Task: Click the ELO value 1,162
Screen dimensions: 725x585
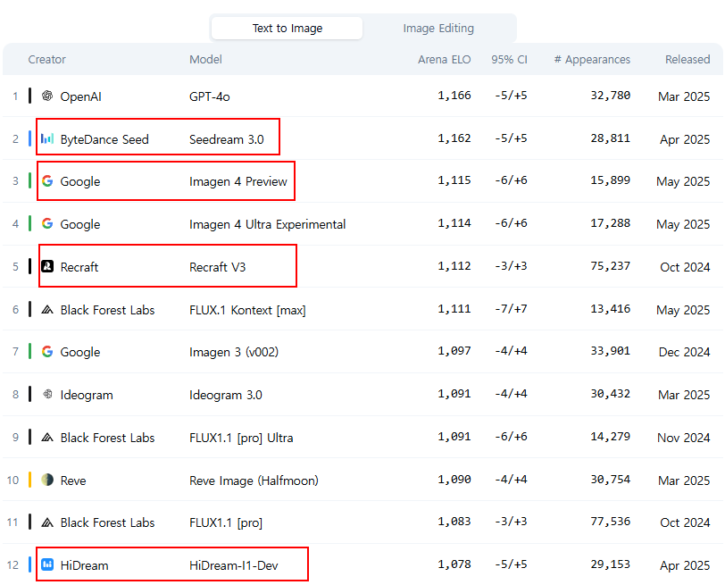Action: [x=454, y=138]
